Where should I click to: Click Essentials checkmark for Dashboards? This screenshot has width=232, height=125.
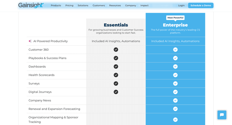point(116,67)
